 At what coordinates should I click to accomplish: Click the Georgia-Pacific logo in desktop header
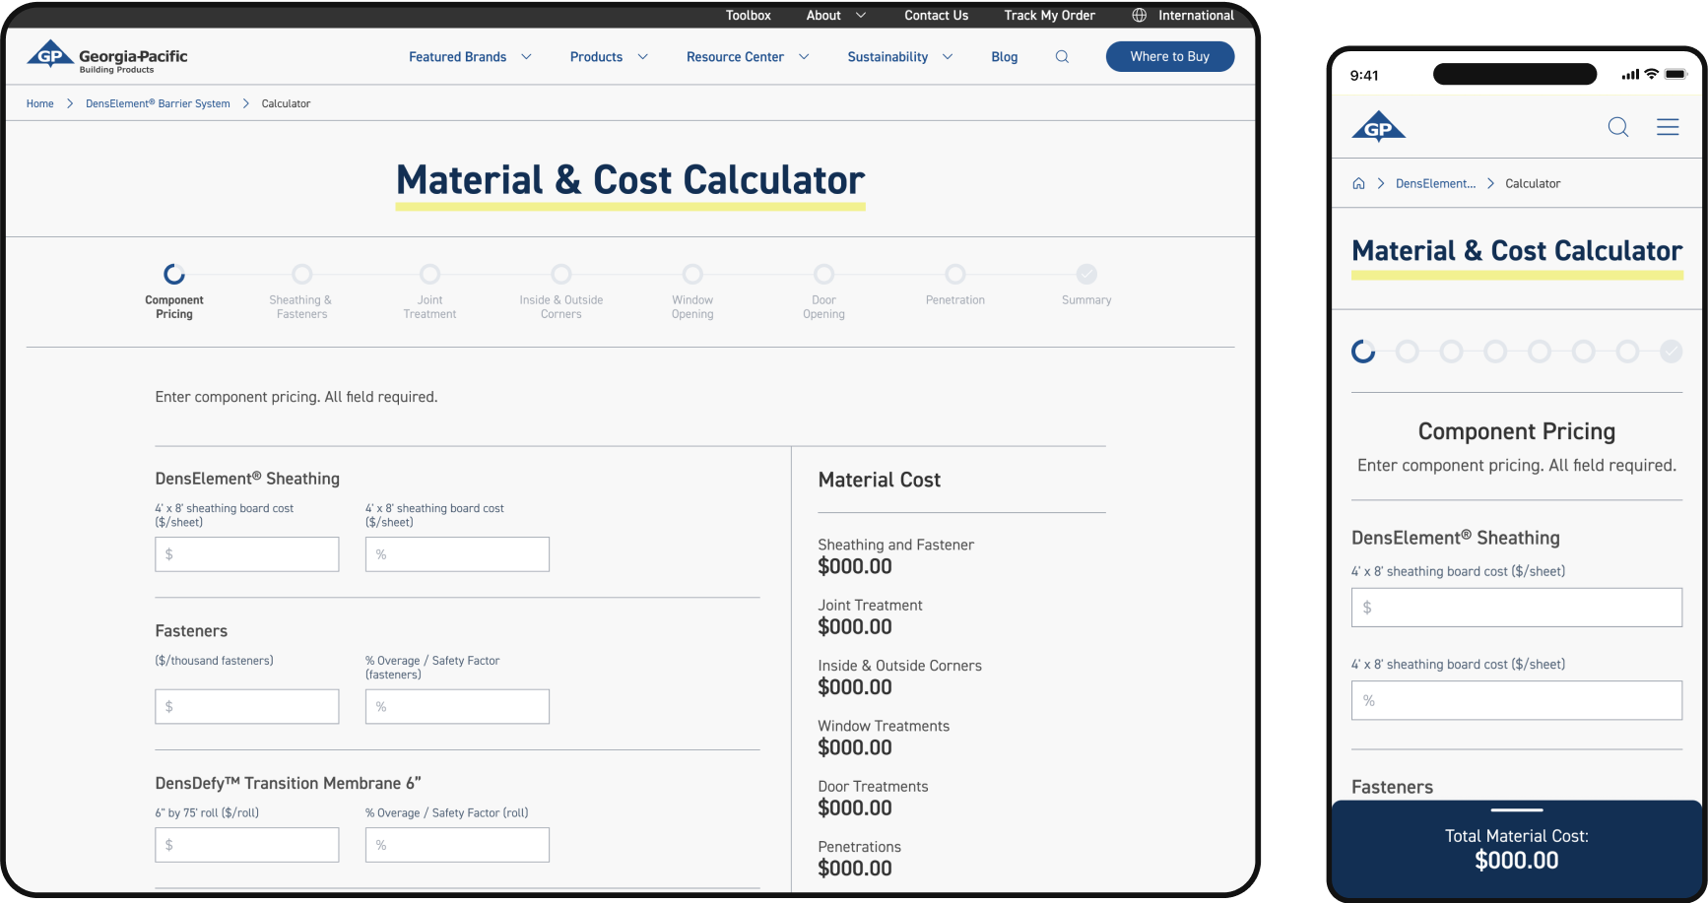(107, 57)
